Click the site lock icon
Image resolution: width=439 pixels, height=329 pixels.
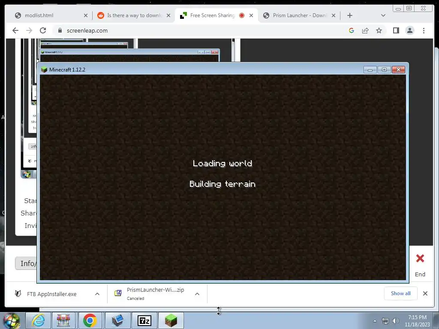[60, 30]
